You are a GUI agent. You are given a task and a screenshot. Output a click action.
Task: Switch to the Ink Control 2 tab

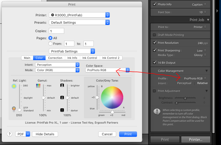click(111, 58)
